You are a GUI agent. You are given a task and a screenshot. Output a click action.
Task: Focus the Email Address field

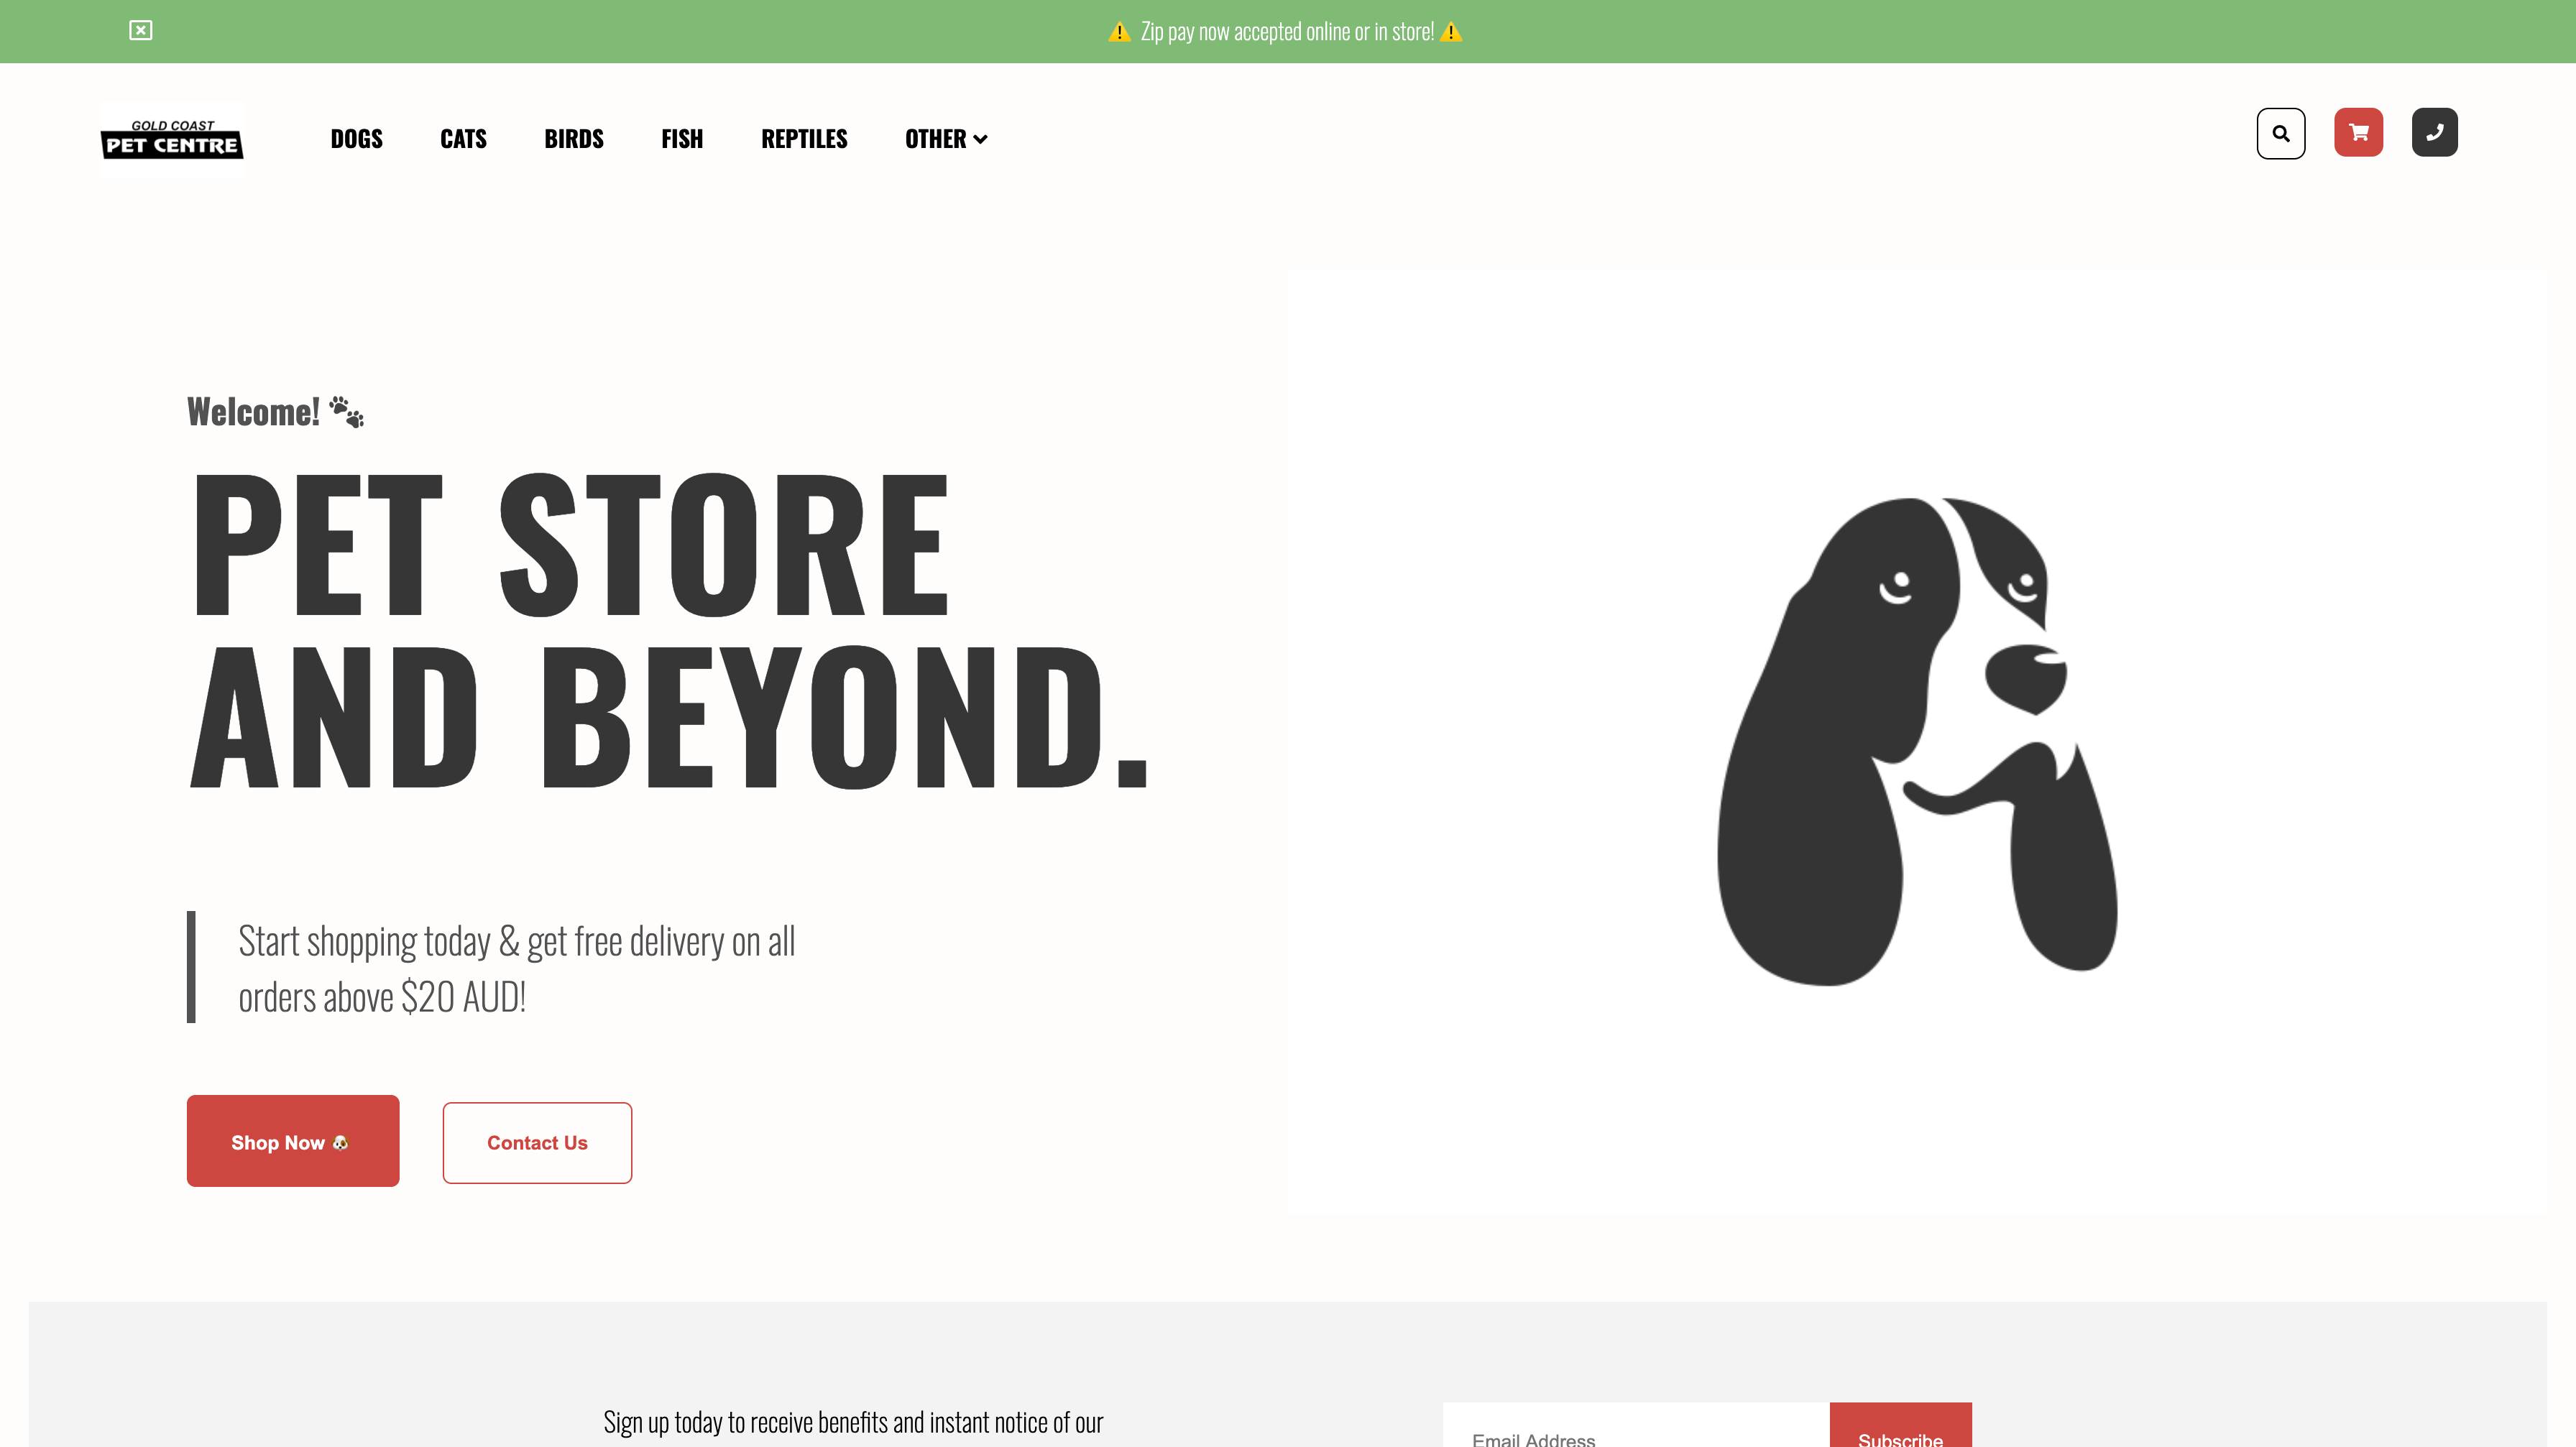tap(1636, 1431)
